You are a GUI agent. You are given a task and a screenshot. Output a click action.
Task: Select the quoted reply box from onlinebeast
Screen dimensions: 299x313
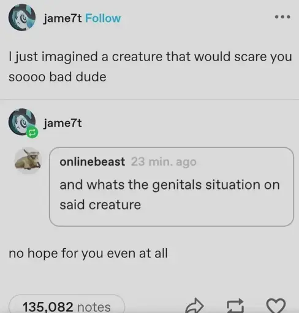[172, 186]
